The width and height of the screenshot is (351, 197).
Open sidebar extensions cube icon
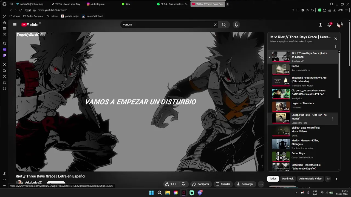(x=4, y=83)
